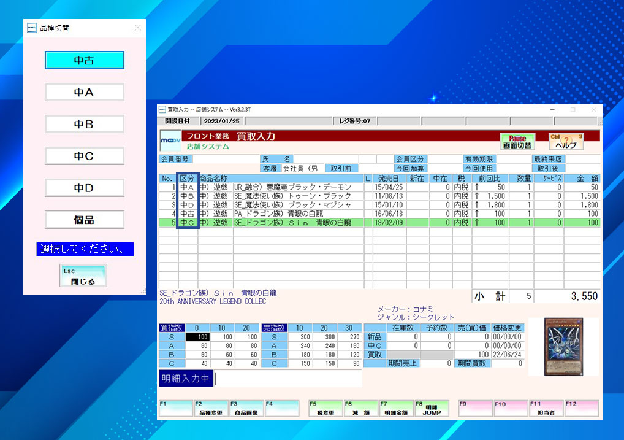Image resolution: width=624 pixels, height=440 pixels.
Task: Click the F1 function key button
Action: click(x=176, y=409)
